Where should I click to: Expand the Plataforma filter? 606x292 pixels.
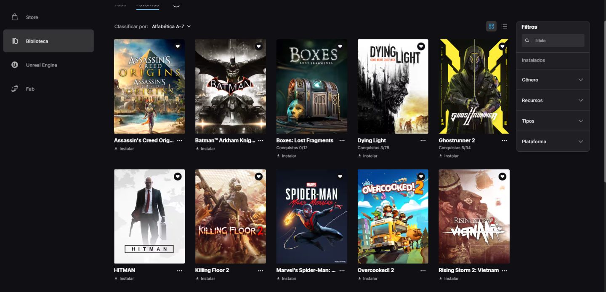coord(553,142)
